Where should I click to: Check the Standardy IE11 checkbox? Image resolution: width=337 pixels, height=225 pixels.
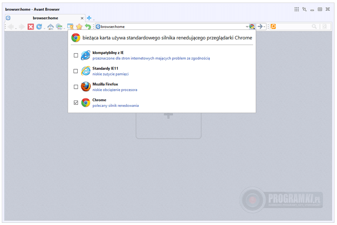coord(76,71)
